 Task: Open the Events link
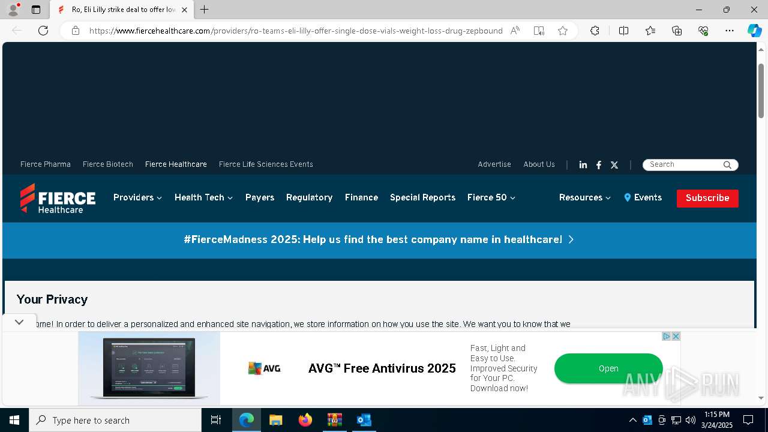[x=643, y=197]
